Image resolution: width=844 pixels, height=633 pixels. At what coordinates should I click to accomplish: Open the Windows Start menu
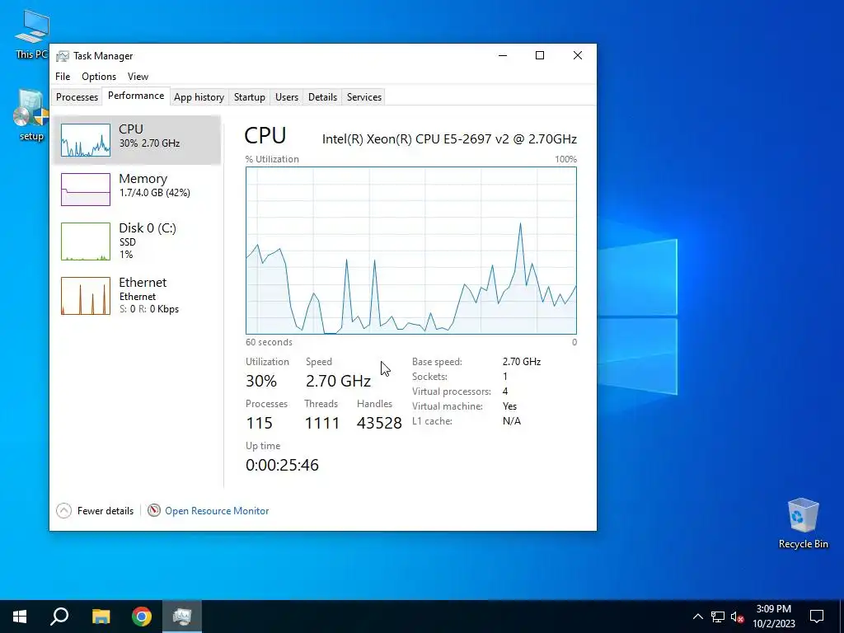point(20,617)
